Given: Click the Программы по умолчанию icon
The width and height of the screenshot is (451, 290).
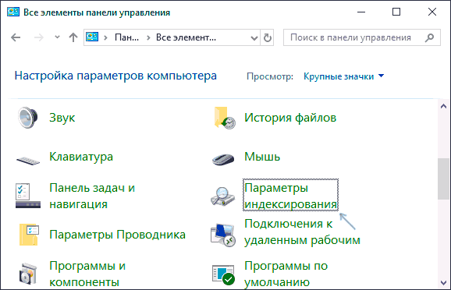Looking at the screenshot, I should (x=223, y=275).
